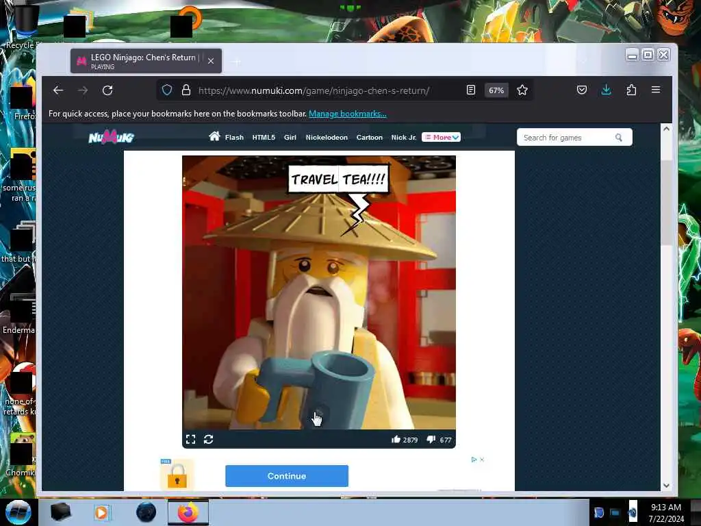The width and height of the screenshot is (701, 526).
Task: Select the LEGO Ninjago: Chen's Return tab
Action: pos(146,61)
